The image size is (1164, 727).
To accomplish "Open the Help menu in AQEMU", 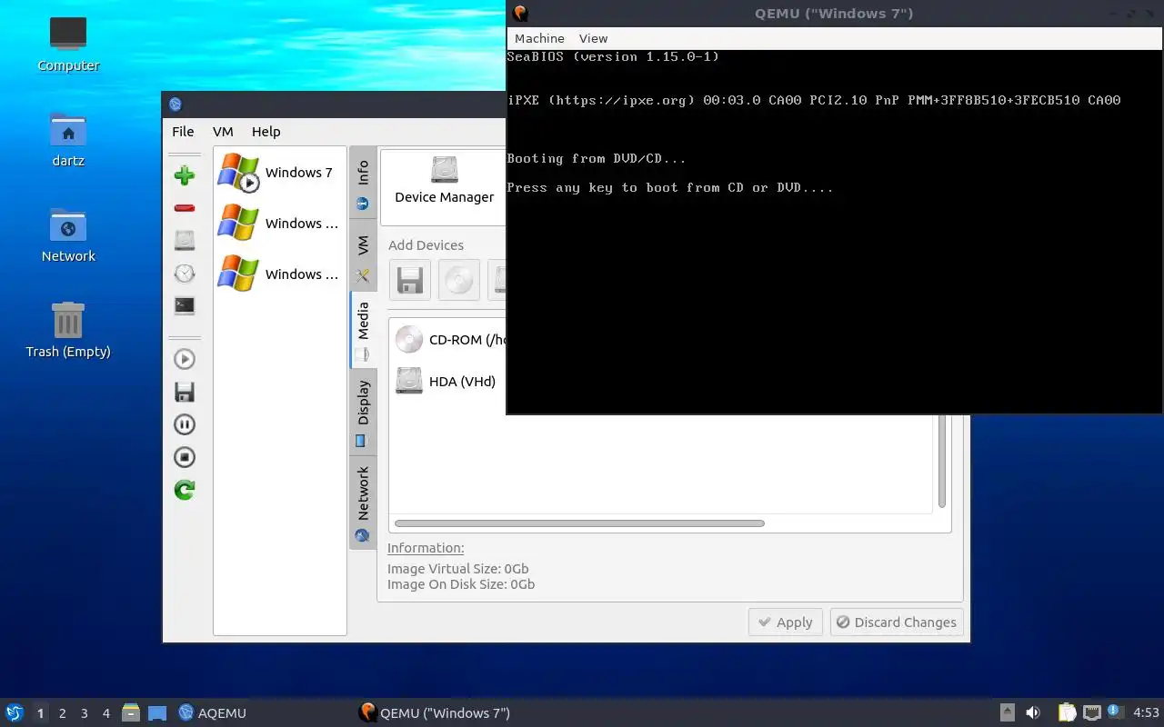I will click(266, 131).
